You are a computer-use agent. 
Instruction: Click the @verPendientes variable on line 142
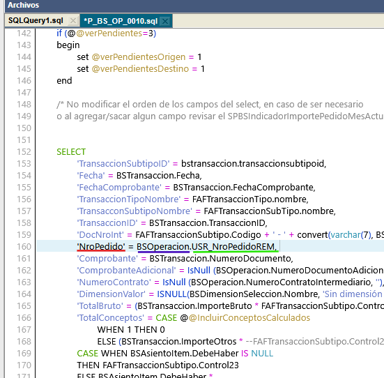pyautogui.click(x=109, y=33)
